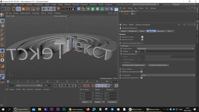Toggle the Крышка в конце checkbox
The height and width of the screenshot is (112, 199).
[x=142, y=40]
